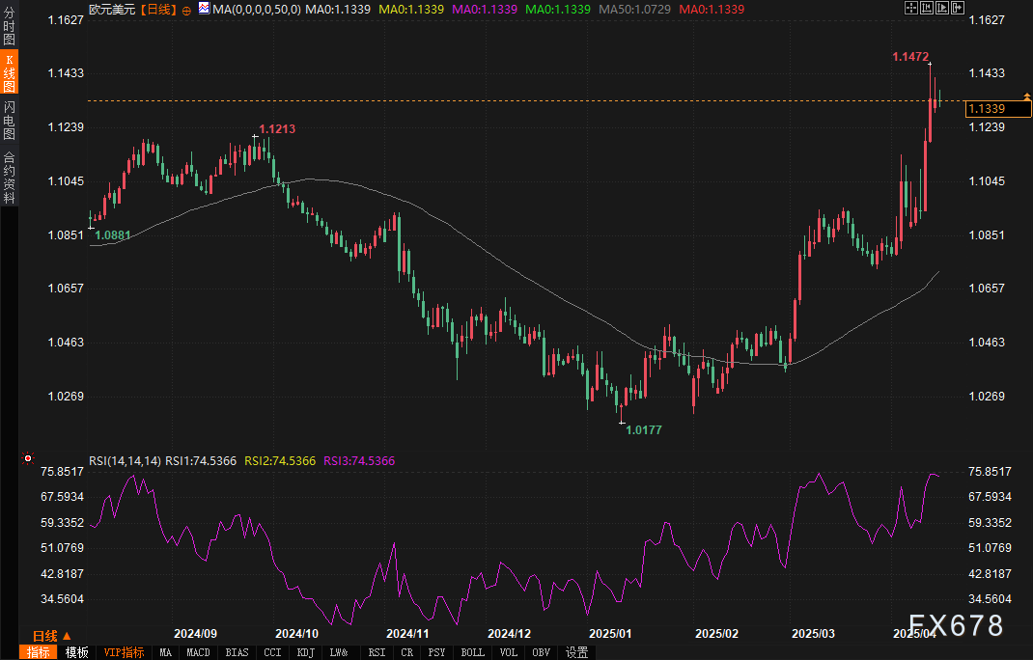Viewport: 1033px width, 660px height.
Task: Open indicator 设置 settings
Action: click(x=576, y=652)
